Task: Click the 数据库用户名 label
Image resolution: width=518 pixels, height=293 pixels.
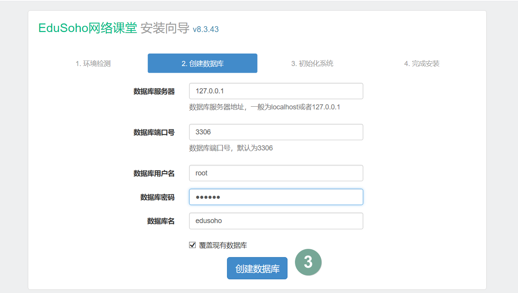Action: [x=154, y=173]
